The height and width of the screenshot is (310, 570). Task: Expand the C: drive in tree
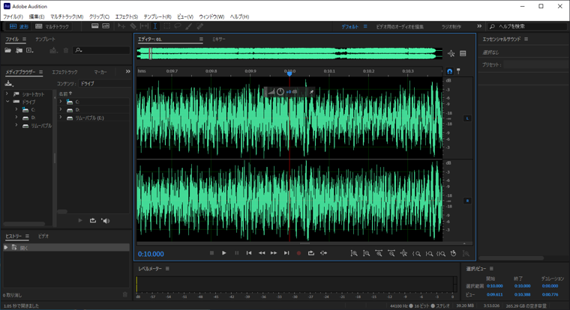(16, 109)
